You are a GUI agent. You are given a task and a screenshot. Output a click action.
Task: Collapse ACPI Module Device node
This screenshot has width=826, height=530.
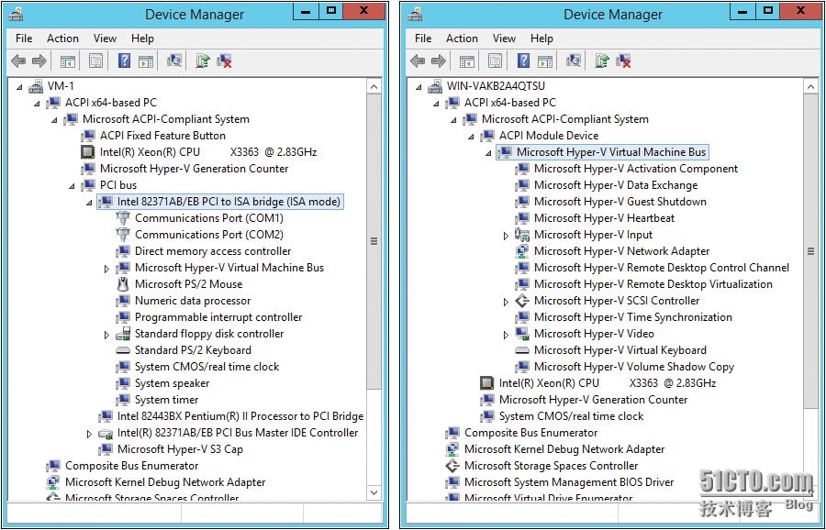471,137
